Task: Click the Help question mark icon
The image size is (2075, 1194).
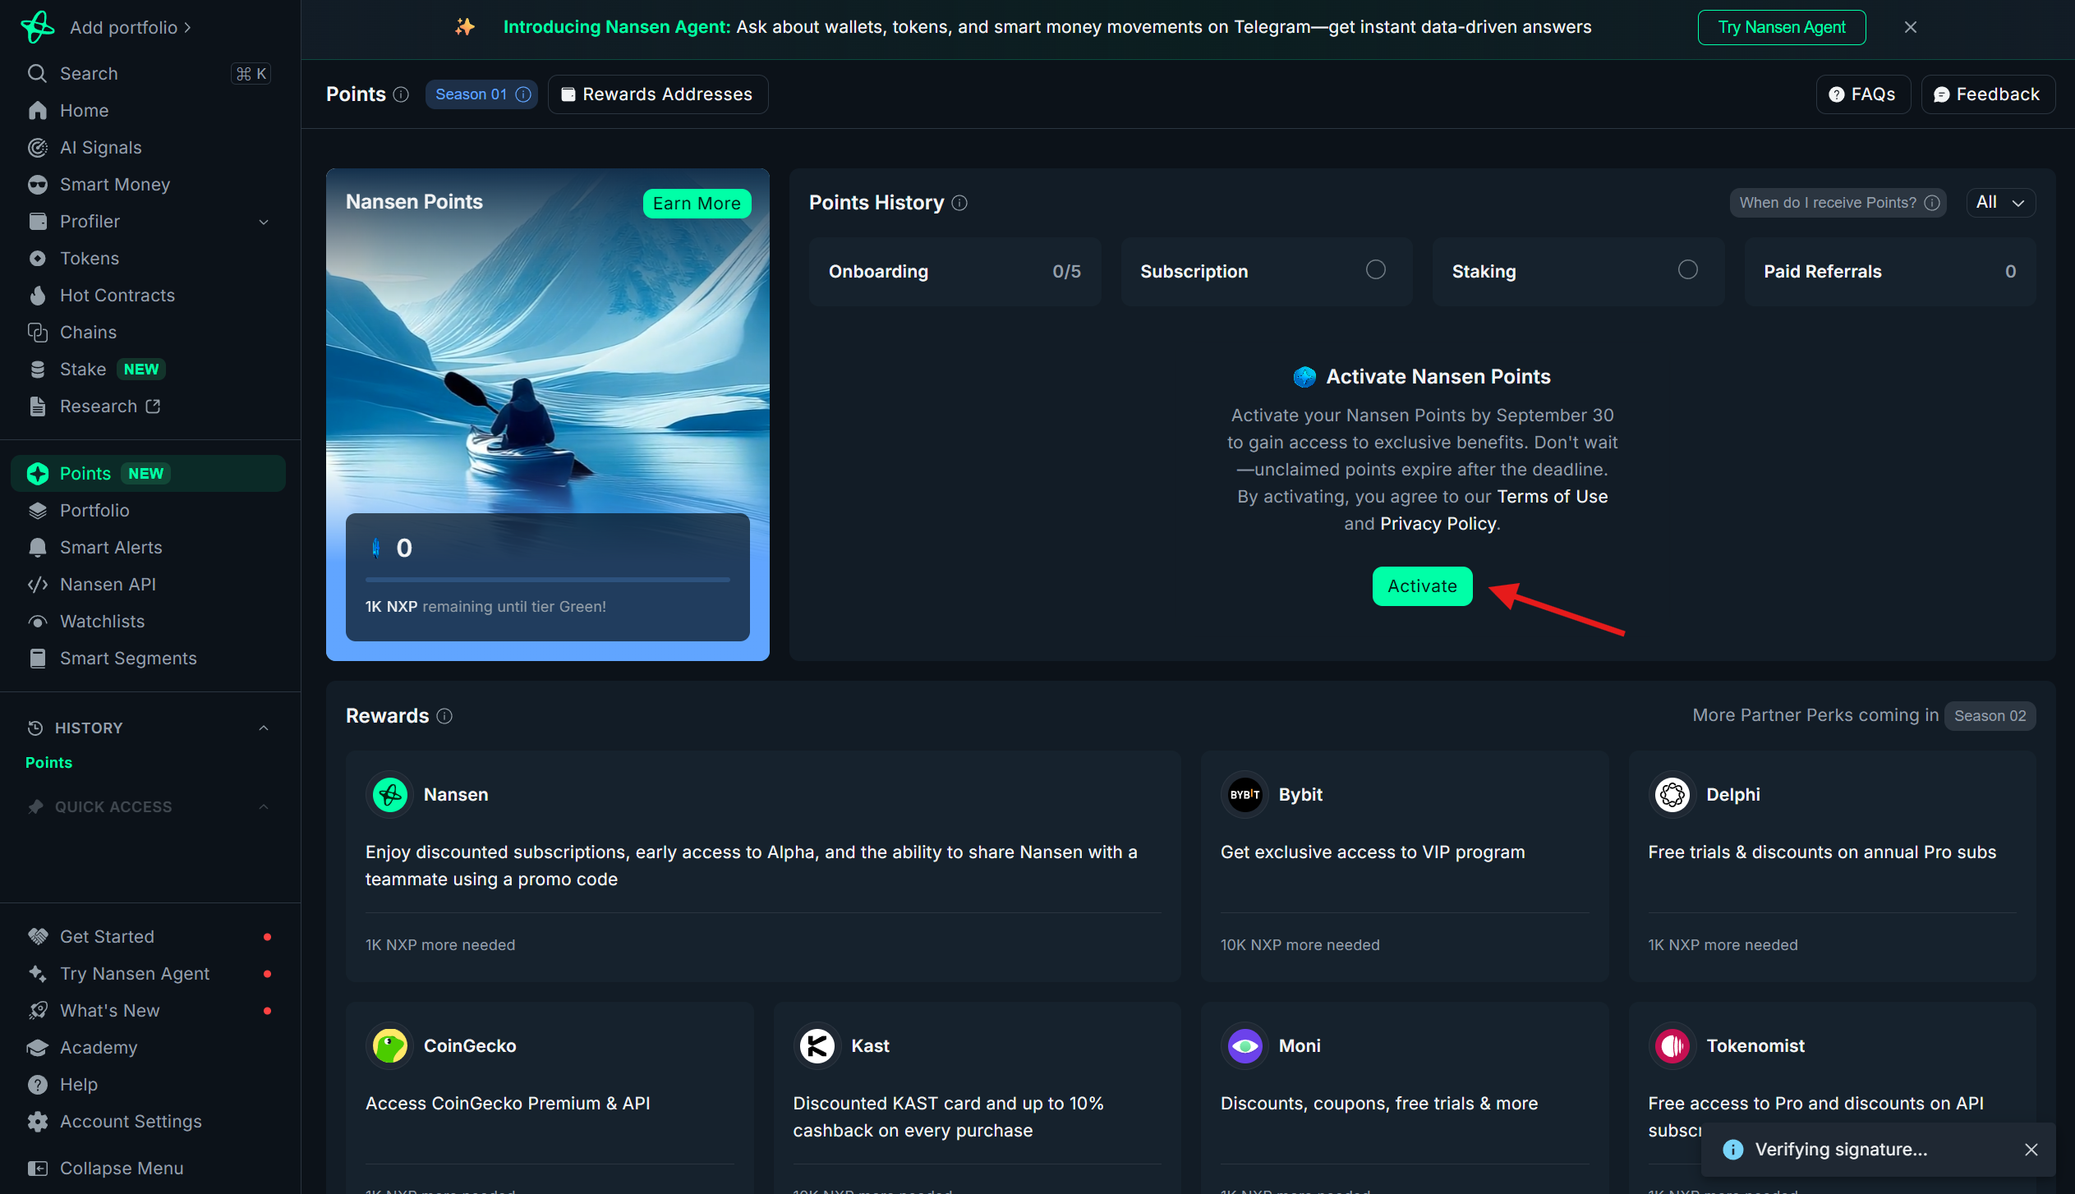Action: point(37,1084)
